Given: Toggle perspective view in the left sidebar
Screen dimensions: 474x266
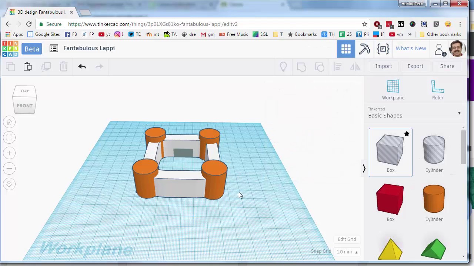Looking at the screenshot, I should tap(9, 184).
